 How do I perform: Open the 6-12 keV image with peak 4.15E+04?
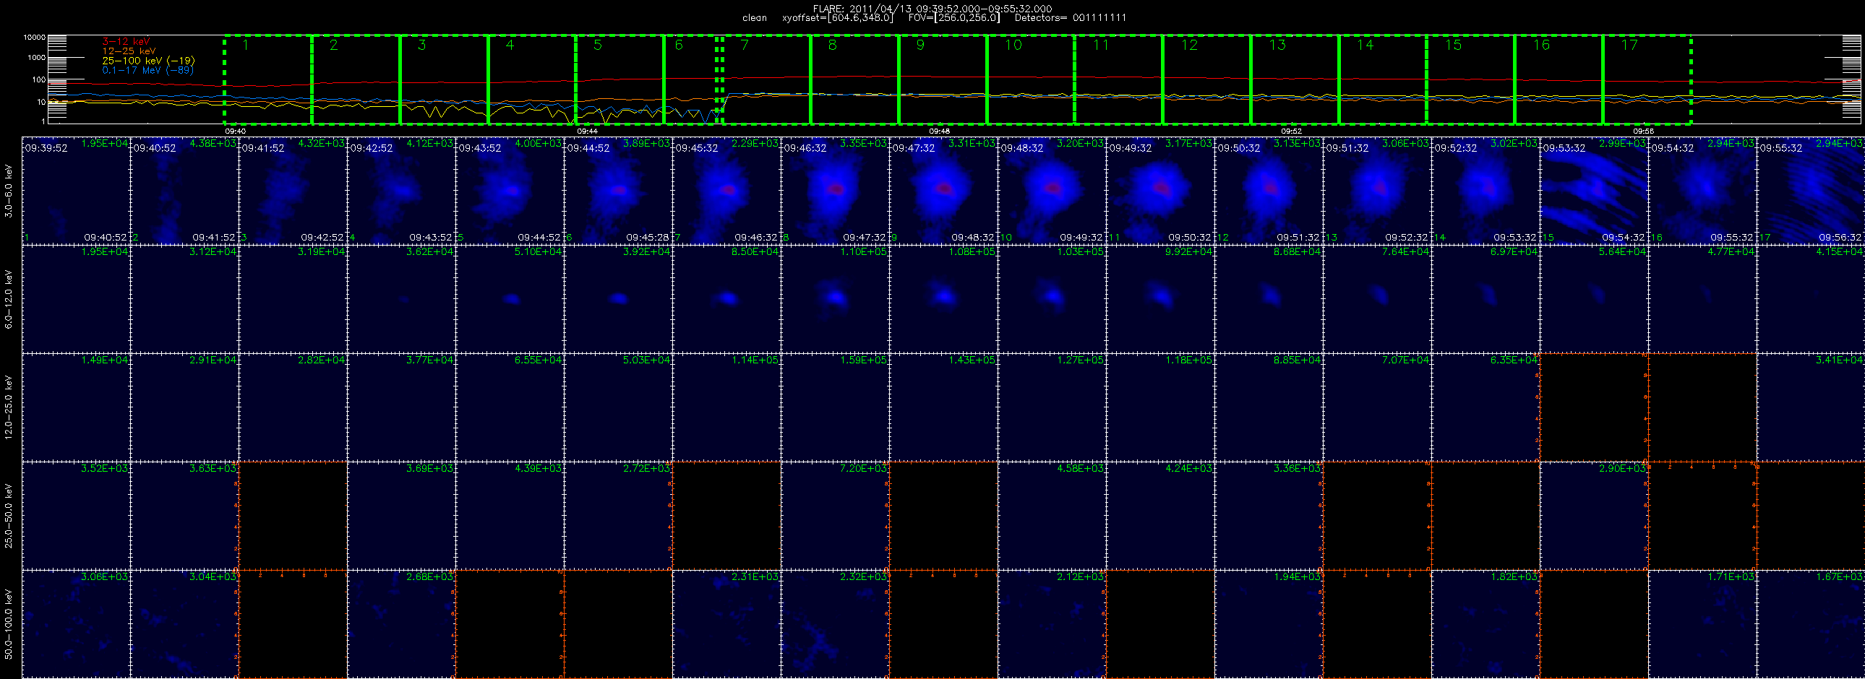1811,298
